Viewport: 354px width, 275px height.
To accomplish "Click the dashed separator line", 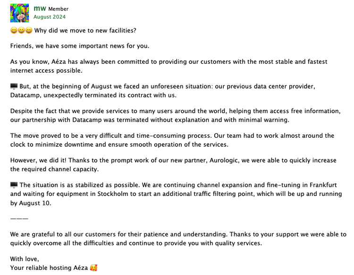I will tap(19, 219).
